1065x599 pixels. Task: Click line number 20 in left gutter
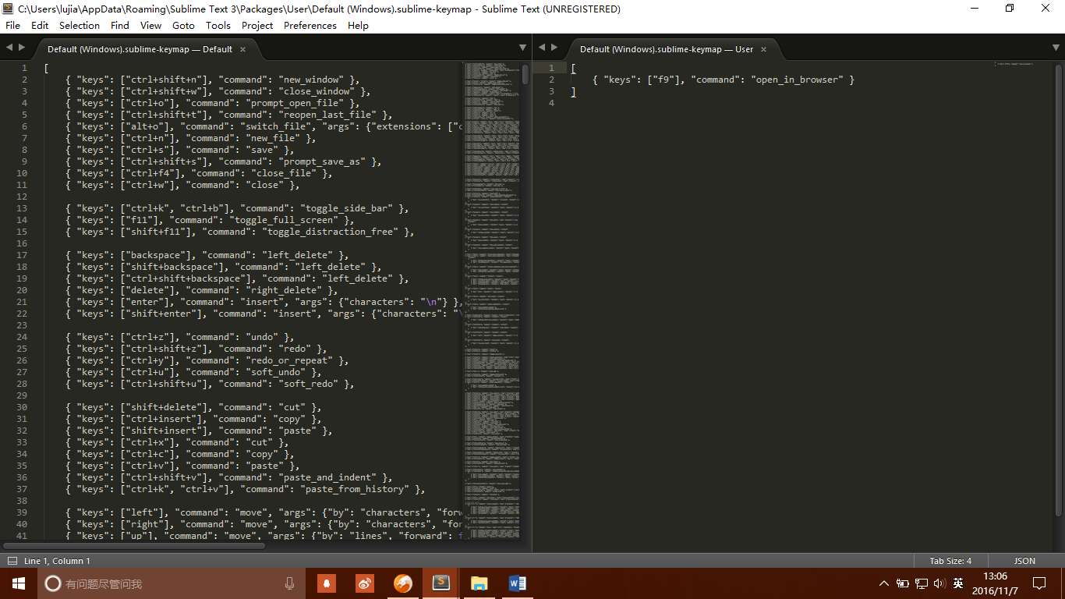tap(22, 290)
